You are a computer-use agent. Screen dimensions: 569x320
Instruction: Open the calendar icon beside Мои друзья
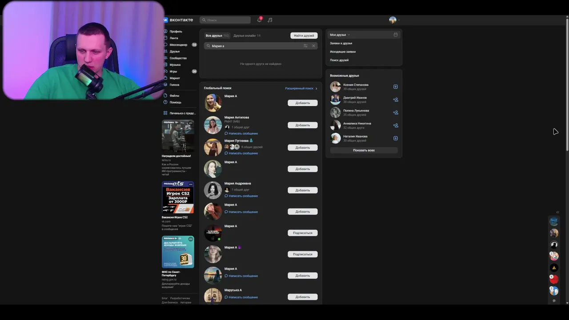click(x=396, y=35)
